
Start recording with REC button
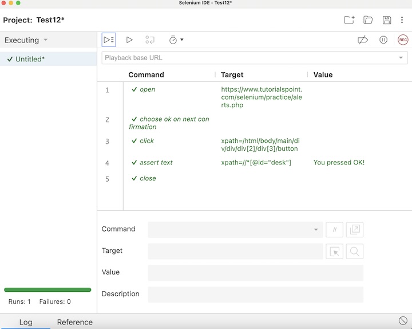click(403, 40)
